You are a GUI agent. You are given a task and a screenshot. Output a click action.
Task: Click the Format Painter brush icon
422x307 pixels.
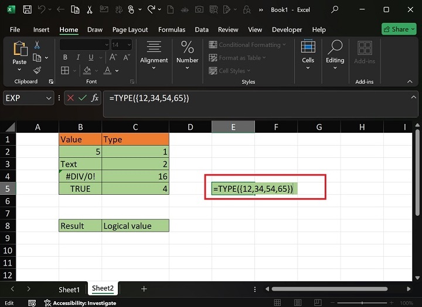coord(37,70)
